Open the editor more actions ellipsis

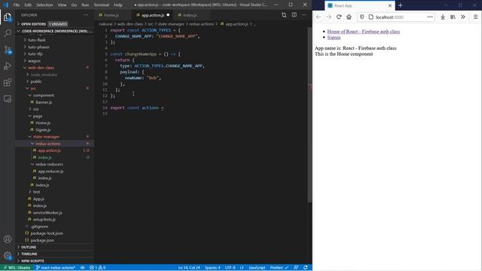point(304,15)
